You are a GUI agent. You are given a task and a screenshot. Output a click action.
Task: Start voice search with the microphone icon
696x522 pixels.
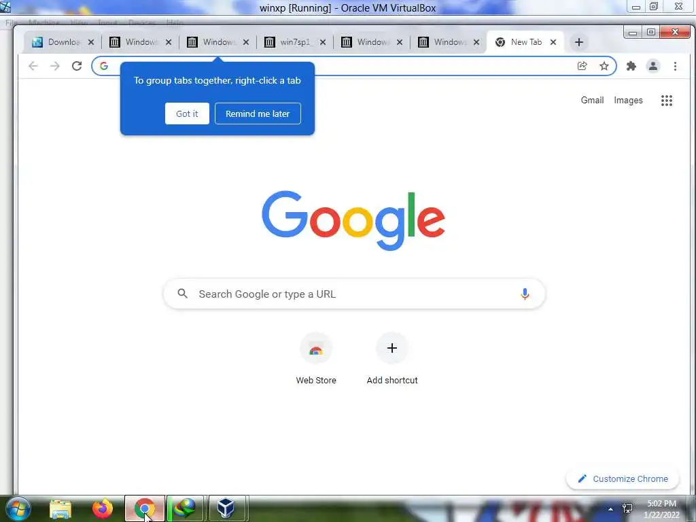(x=525, y=294)
